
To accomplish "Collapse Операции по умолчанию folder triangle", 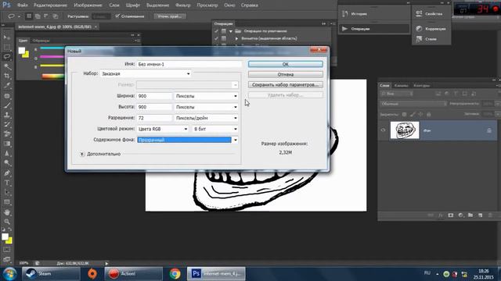I will (231, 31).
